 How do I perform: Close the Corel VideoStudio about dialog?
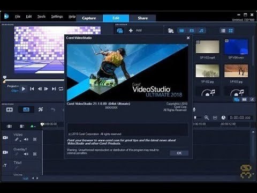tap(188, 38)
